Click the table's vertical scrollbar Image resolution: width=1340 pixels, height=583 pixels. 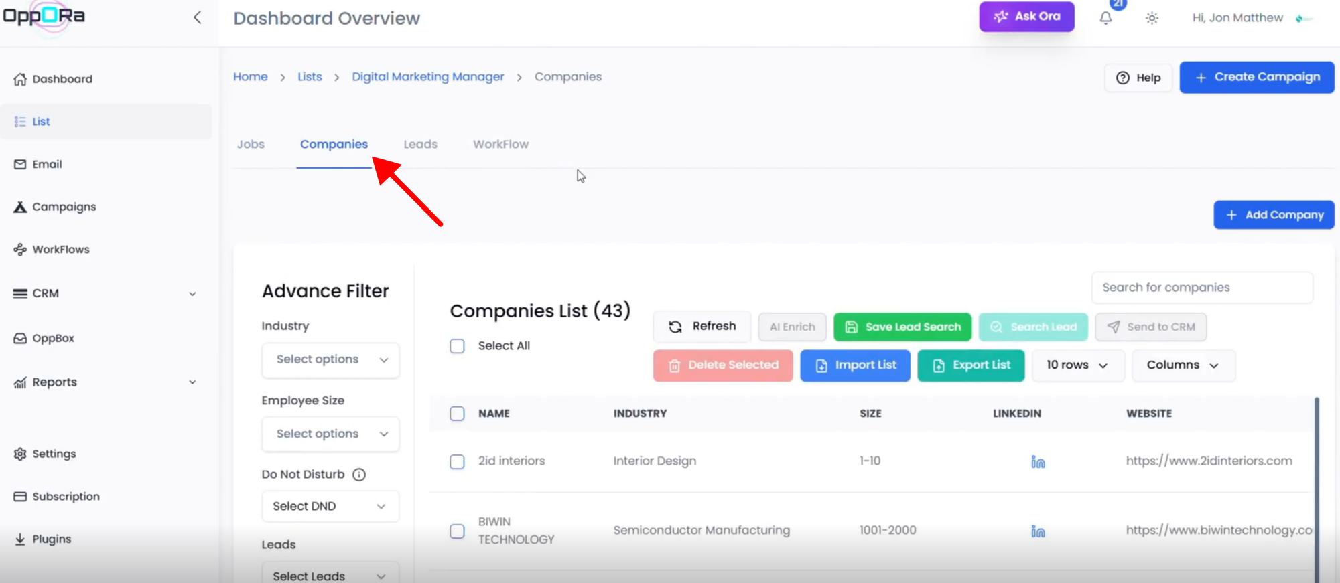click(1317, 489)
